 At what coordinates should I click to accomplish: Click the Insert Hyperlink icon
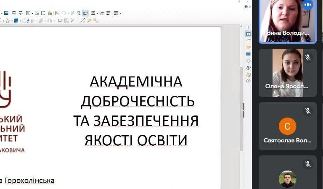(x=79, y=13)
